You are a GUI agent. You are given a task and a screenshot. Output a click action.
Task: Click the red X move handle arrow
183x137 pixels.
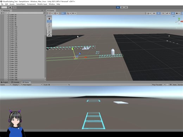pos(86,57)
